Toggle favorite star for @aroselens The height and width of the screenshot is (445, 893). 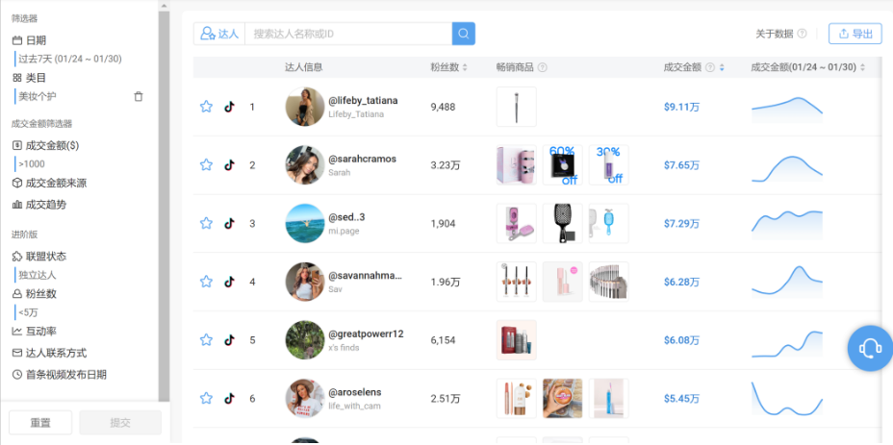(206, 398)
